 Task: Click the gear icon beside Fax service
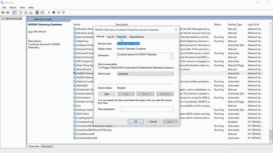75,106
